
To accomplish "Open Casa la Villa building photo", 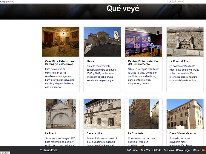I will (x=102, y=114).
